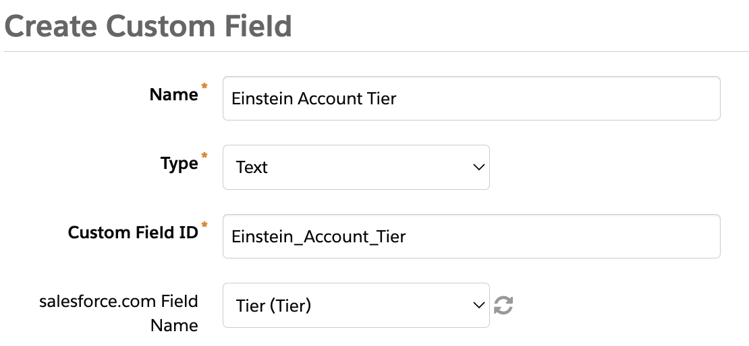Click required asterisk beside Custom Field ID
749x346 pixels.
point(204,226)
